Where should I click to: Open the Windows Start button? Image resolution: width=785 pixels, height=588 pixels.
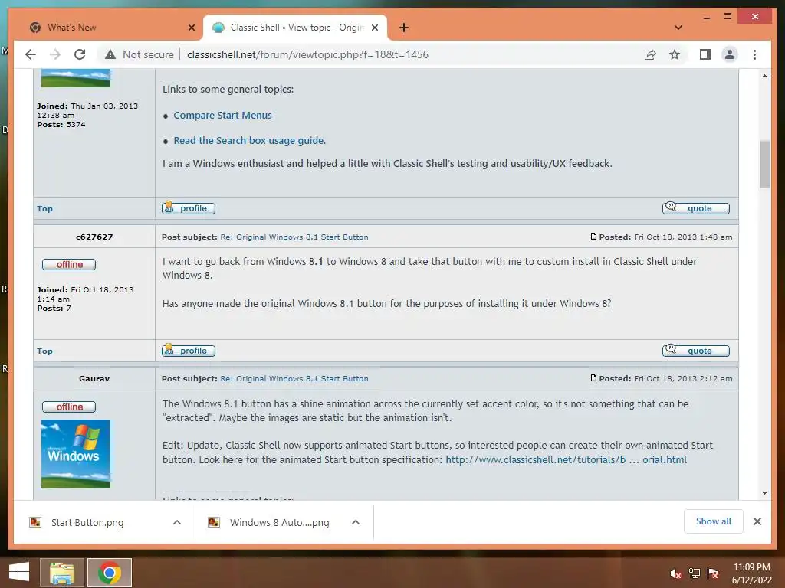[19, 572]
